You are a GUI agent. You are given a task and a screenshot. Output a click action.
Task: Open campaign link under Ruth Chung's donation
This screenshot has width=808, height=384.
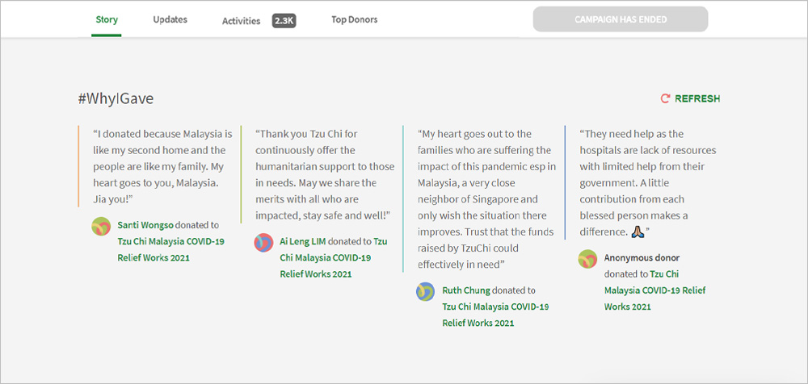(x=494, y=315)
